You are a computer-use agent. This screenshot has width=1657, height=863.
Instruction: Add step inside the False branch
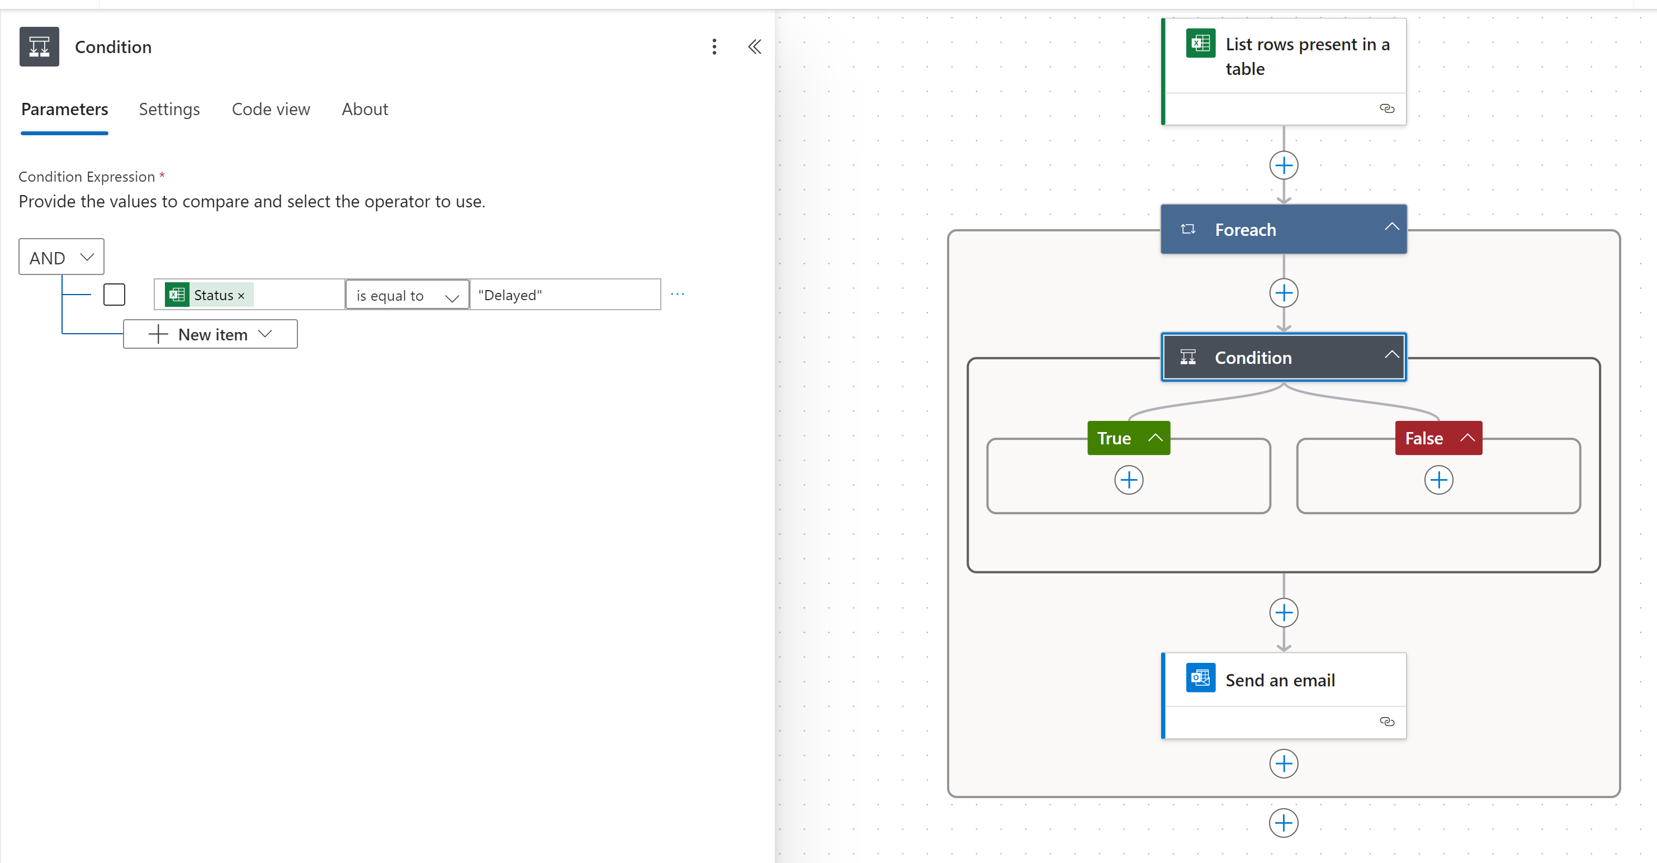pyautogui.click(x=1438, y=480)
